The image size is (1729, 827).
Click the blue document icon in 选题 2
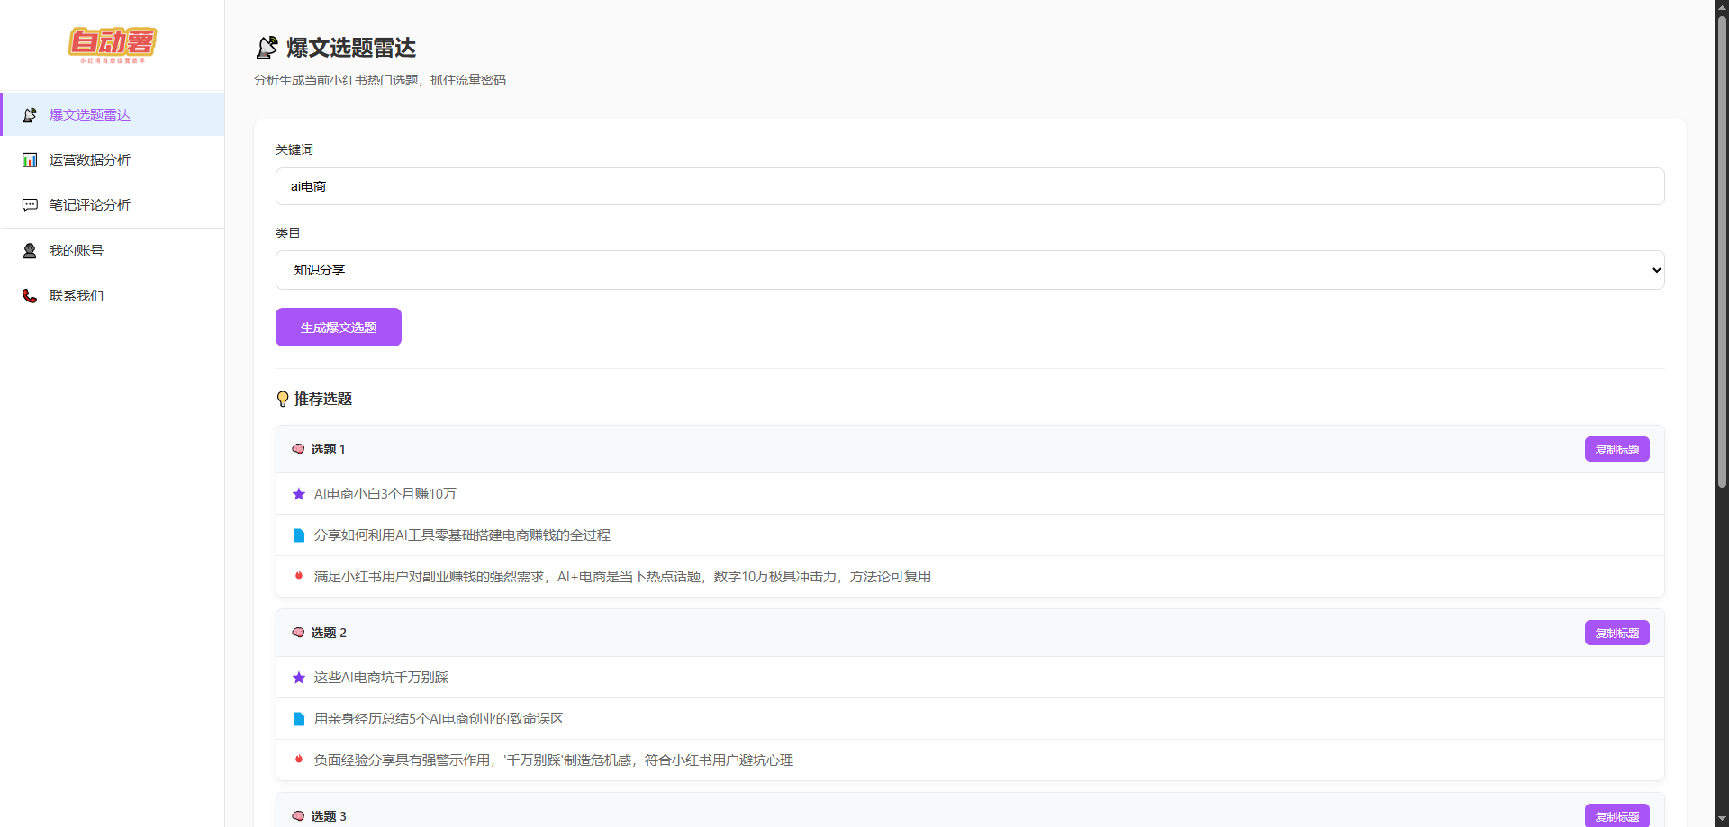click(299, 719)
